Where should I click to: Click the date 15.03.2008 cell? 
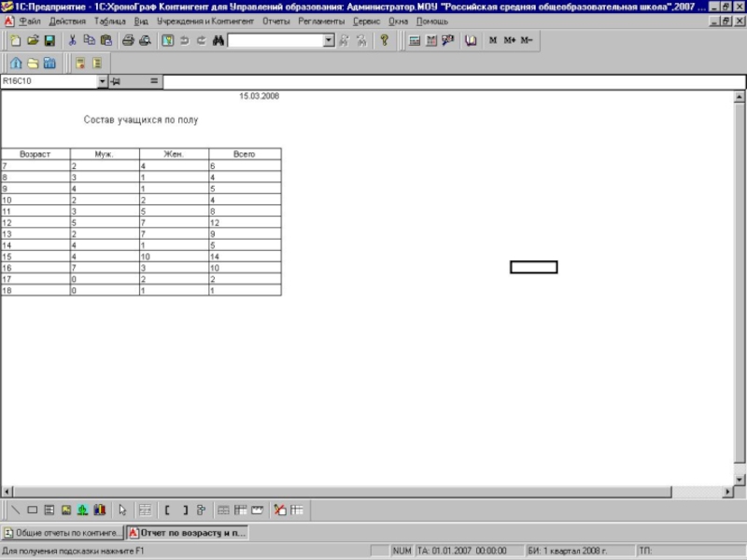(x=260, y=96)
